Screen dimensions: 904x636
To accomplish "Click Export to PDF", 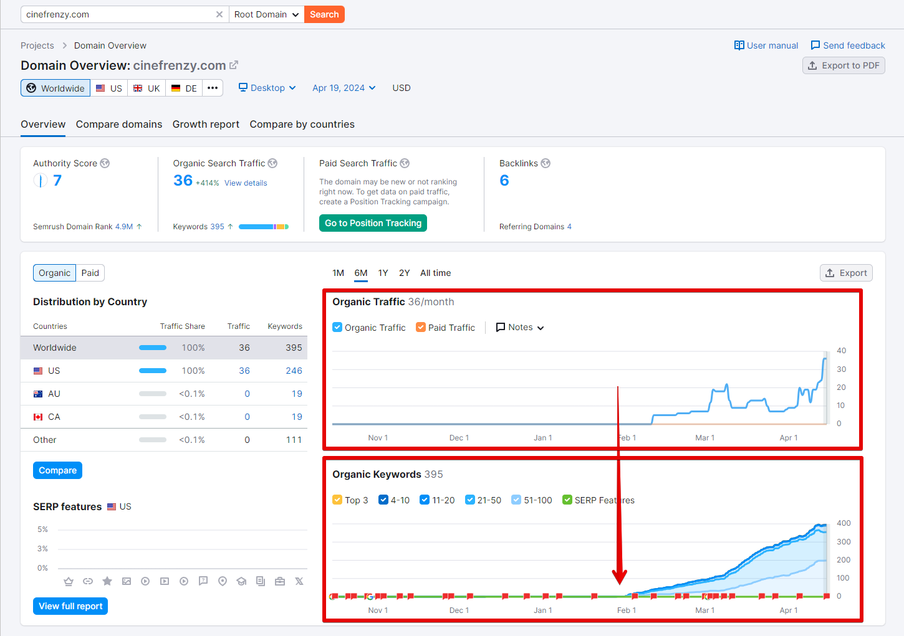I will point(844,65).
